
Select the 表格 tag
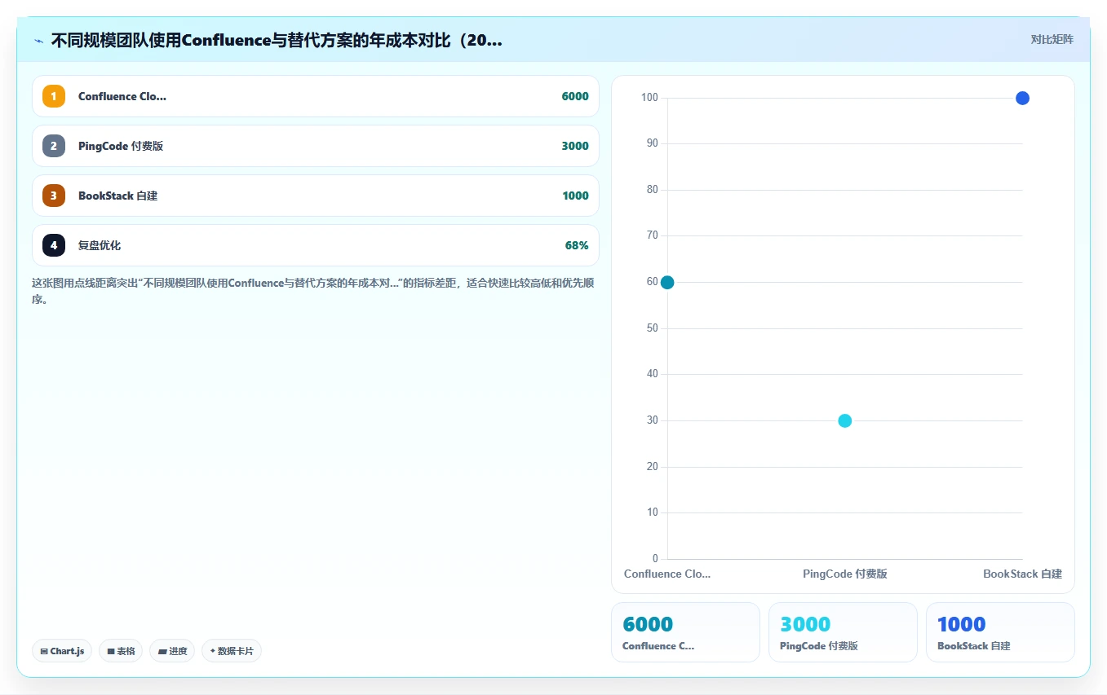pyautogui.click(x=121, y=651)
